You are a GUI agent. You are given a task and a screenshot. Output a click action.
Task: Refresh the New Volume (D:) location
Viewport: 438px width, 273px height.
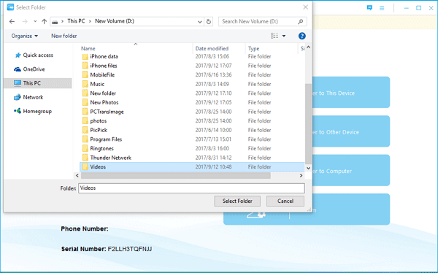[x=209, y=21]
